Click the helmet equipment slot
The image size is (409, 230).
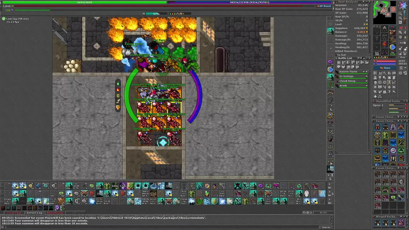pos(385,29)
